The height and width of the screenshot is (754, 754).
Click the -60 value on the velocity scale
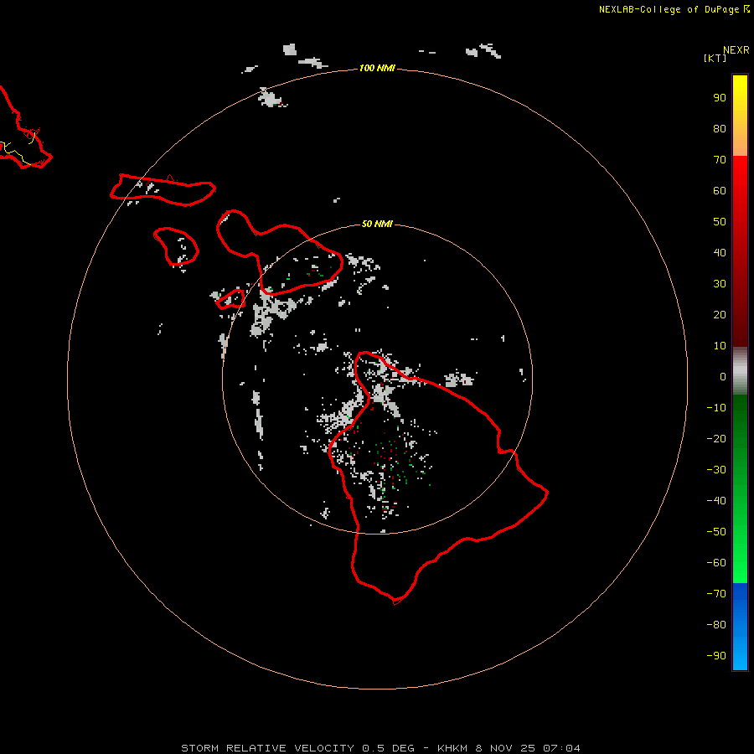click(716, 563)
